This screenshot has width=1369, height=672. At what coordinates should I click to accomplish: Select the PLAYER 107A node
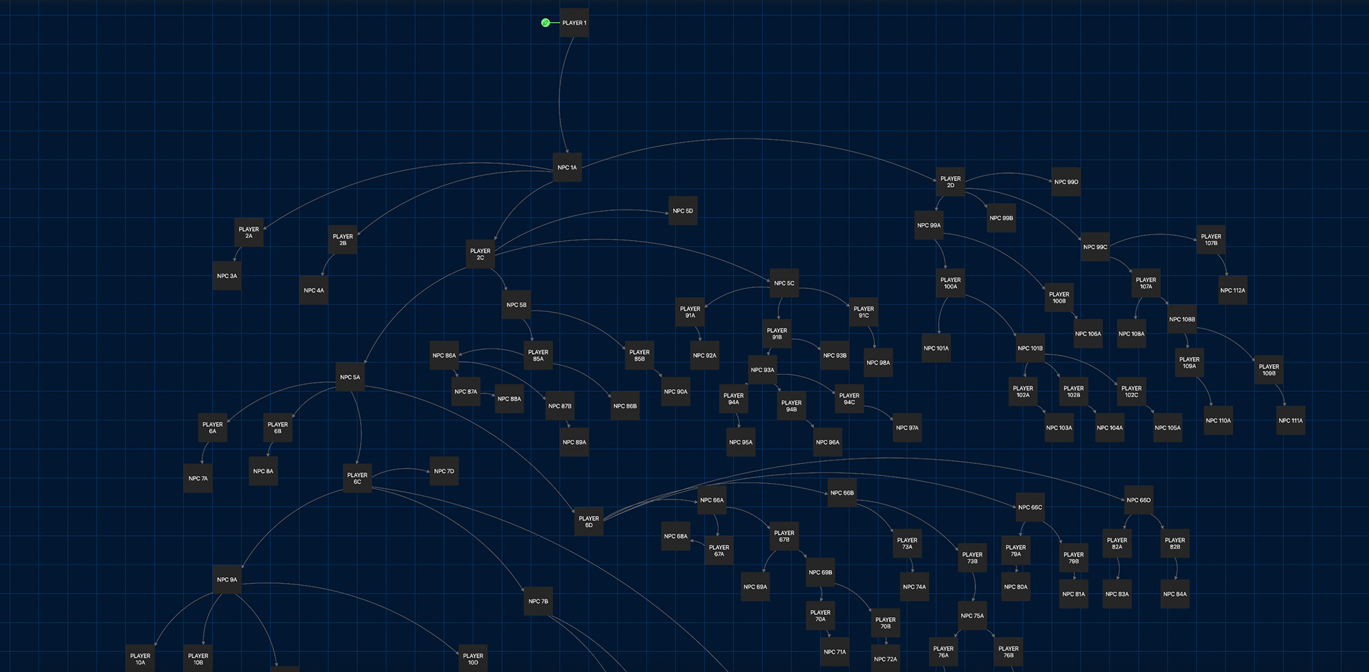[1146, 283]
